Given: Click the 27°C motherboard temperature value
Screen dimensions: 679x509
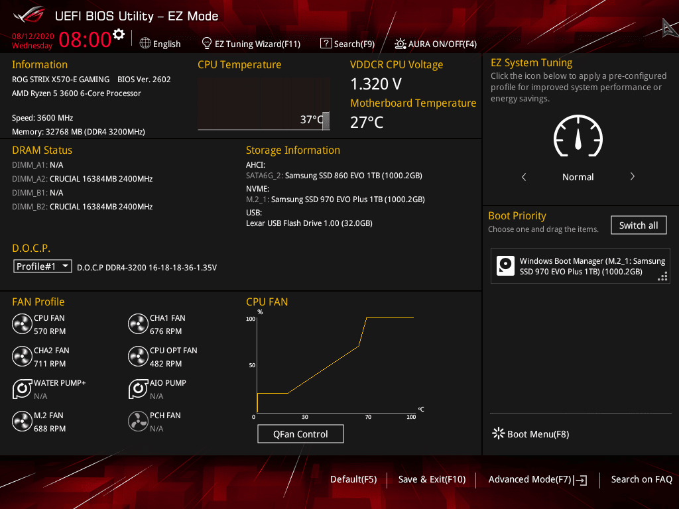Looking at the screenshot, I should click(367, 123).
